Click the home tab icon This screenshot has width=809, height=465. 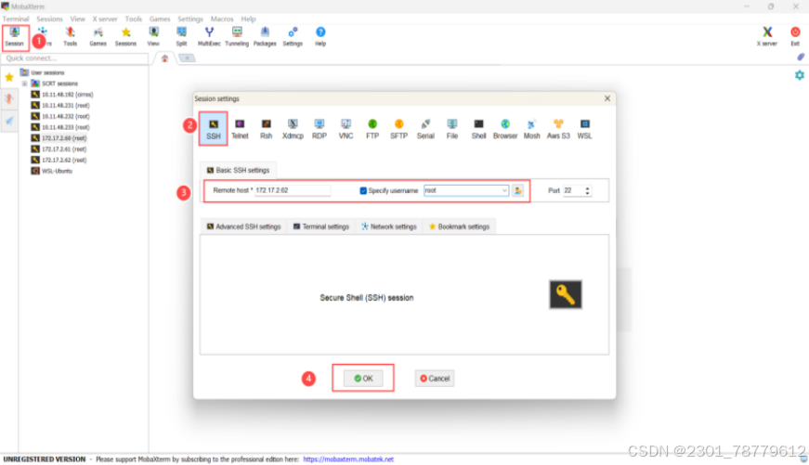pos(164,58)
